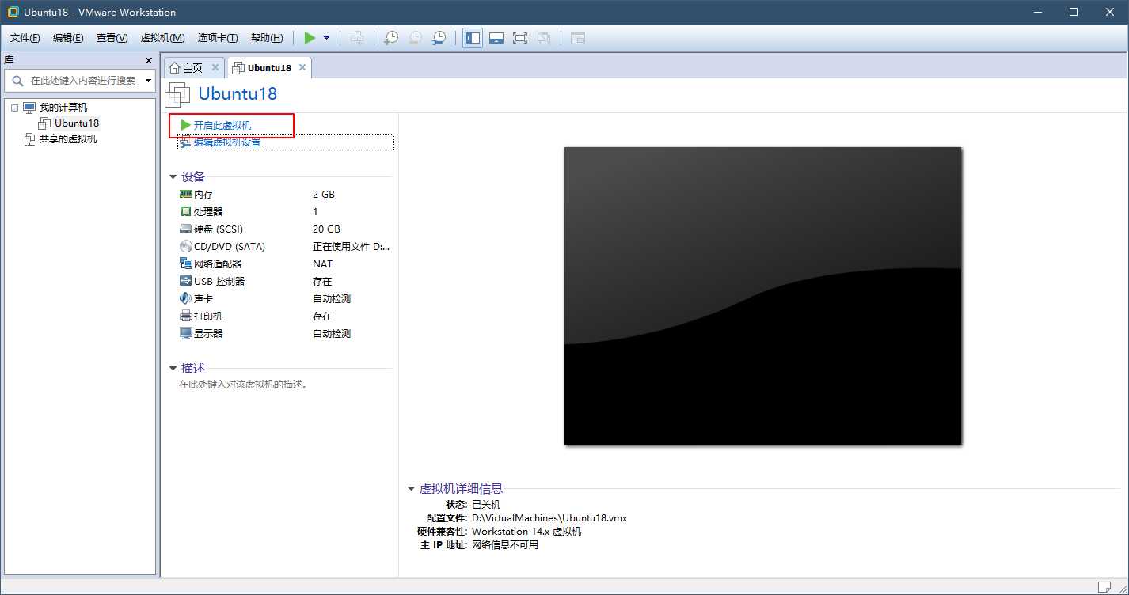The height and width of the screenshot is (595, 1129).
Task: Click the 已关机 status value
Action: (486, 505)
